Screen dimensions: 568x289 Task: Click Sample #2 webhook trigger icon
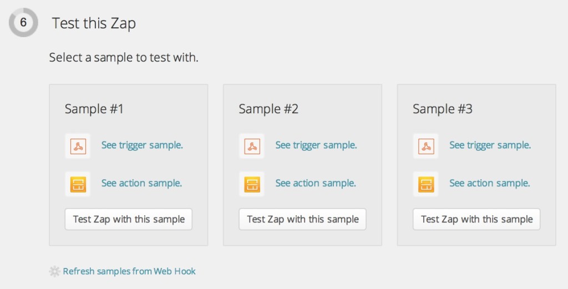[252, 146]
